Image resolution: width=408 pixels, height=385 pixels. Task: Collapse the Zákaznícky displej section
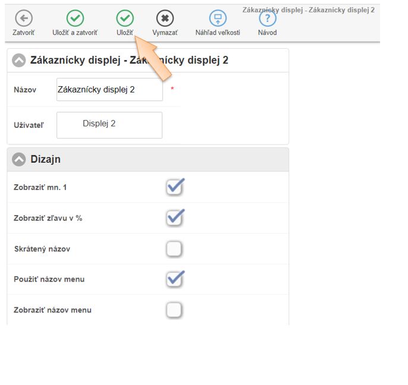(19, 60)
